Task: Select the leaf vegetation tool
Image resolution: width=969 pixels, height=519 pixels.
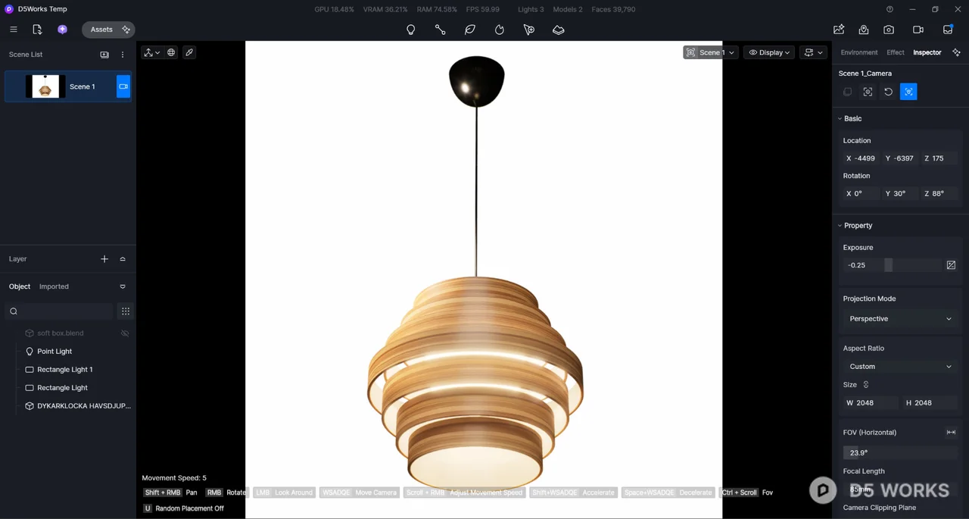Action: point(470,30)
